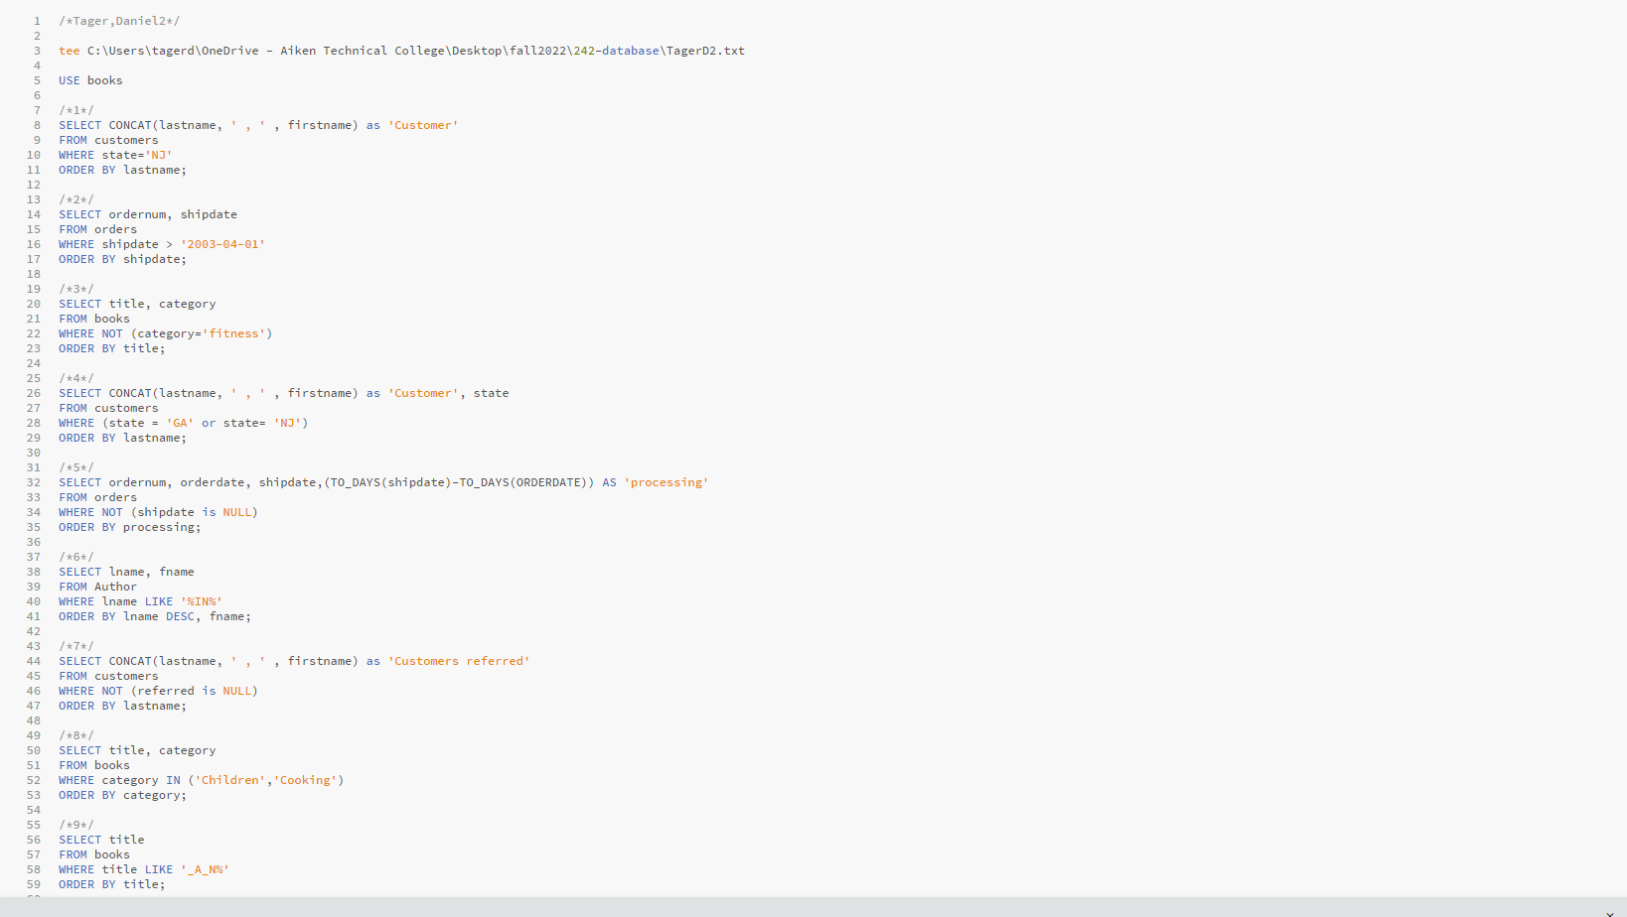1627x917 pixels.
Task: Click line number 32 in the gutter
Action: (x=34, y=482)
